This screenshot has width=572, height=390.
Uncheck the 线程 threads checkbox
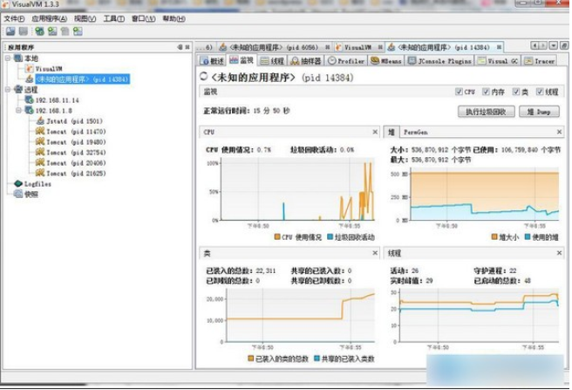click(x=540, y=92)
